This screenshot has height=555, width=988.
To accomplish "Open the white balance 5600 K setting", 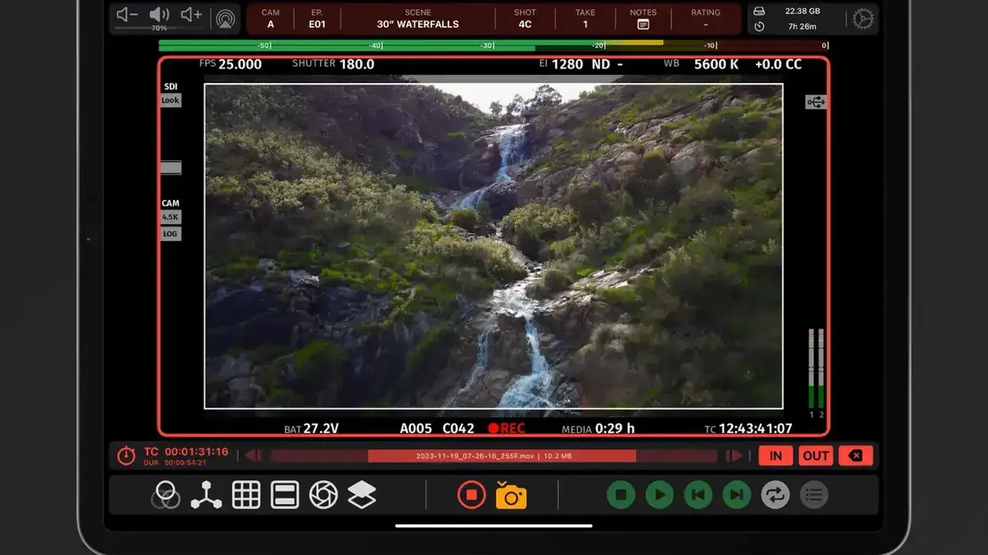I will click(716, 64).
